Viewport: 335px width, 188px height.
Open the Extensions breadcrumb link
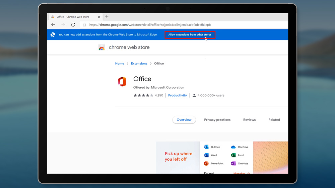coord(139,63)
